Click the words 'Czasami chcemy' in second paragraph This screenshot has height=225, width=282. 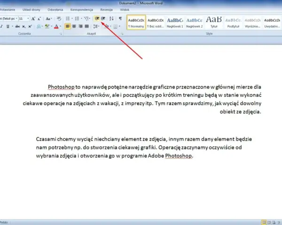(56, 139)
